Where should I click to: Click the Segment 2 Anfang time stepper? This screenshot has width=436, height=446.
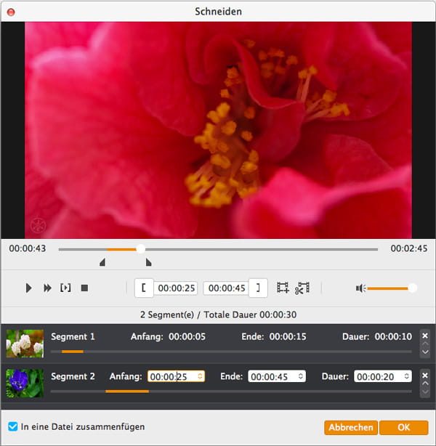[x=200, y=376]
